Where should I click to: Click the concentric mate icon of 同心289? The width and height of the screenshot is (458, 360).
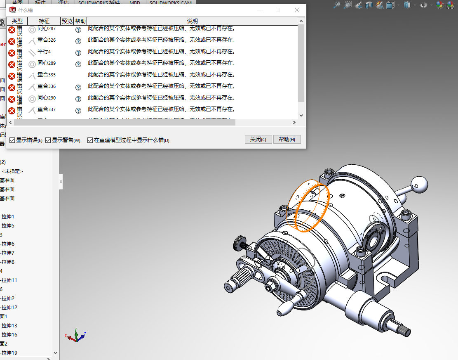click(x=32, y=64)
